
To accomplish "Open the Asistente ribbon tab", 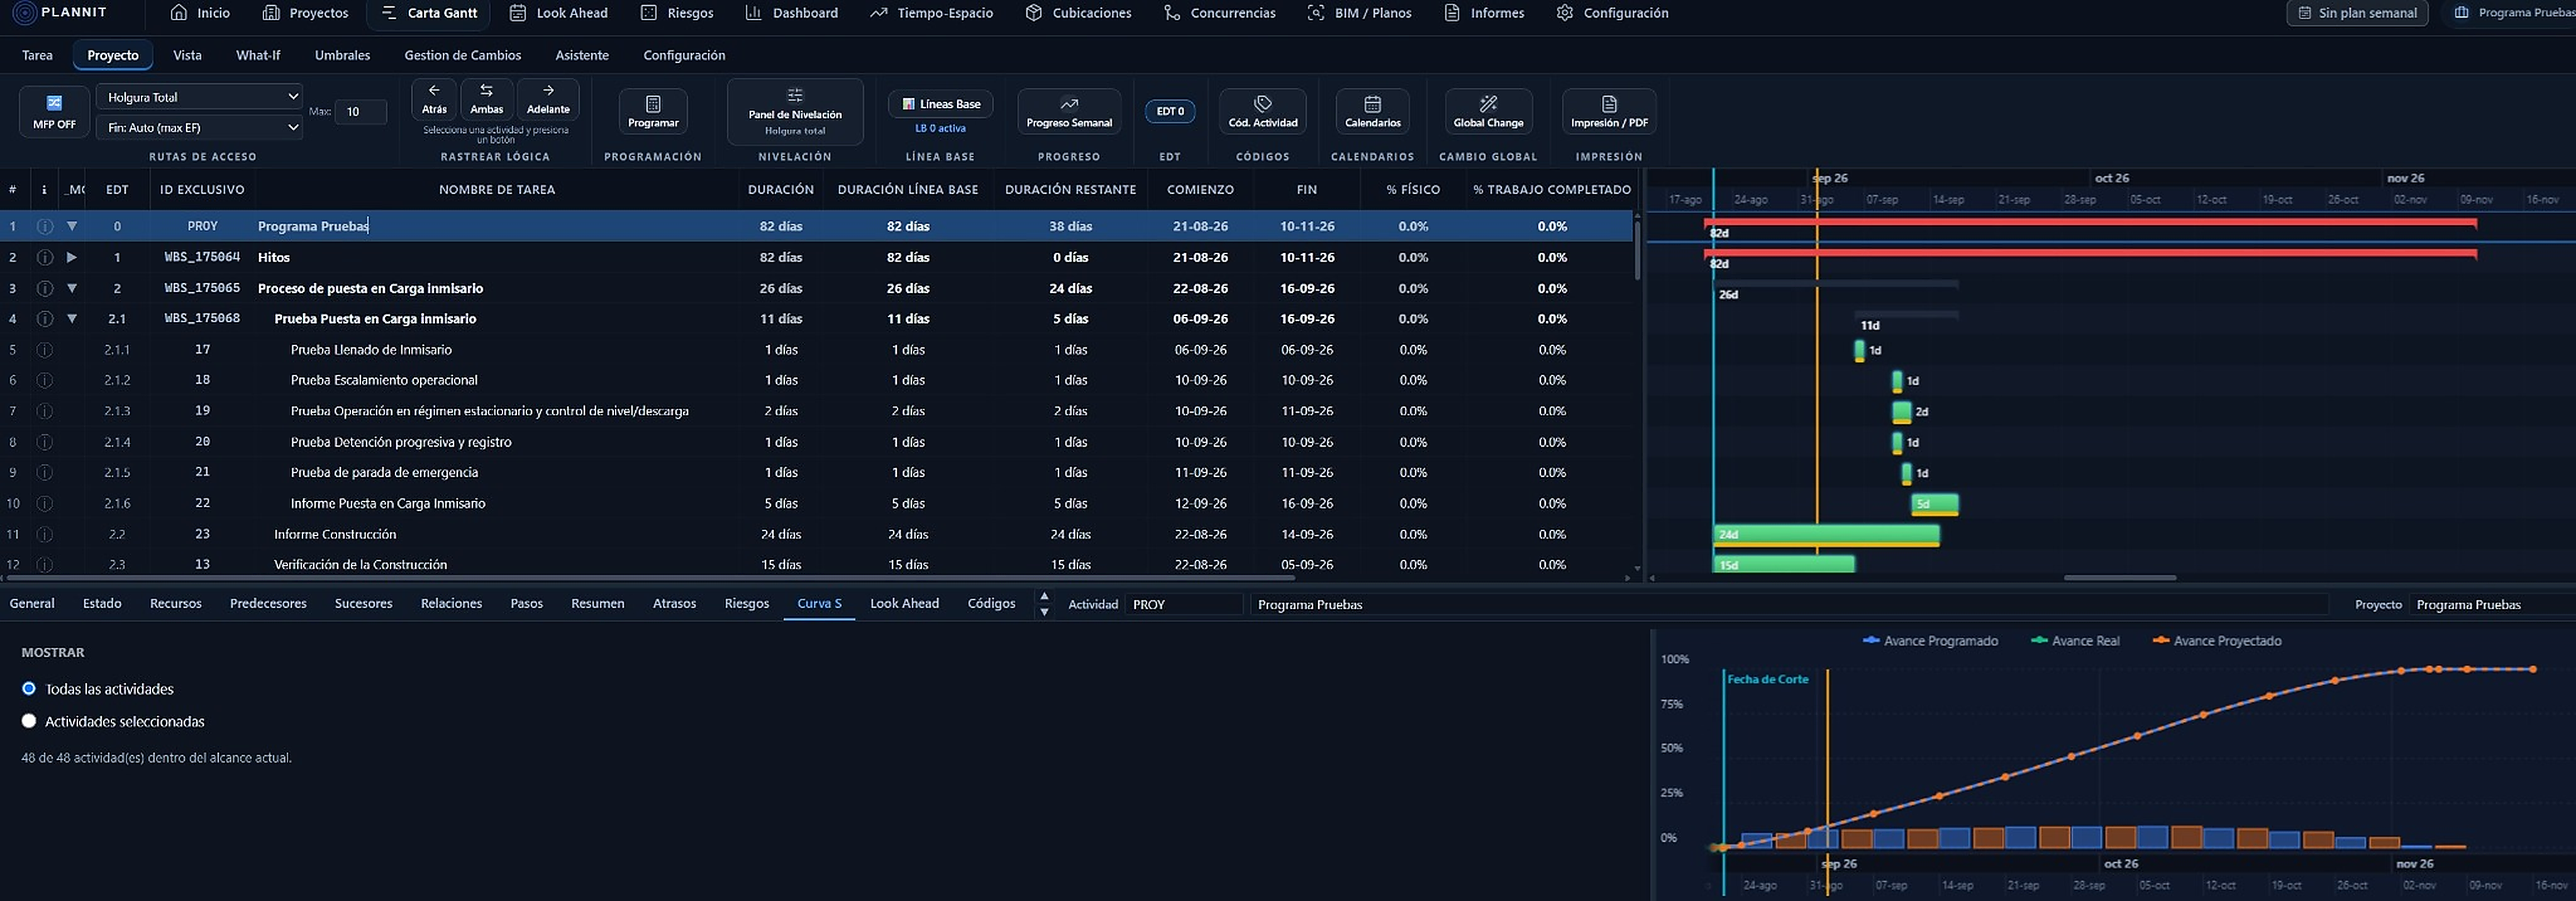I will pos(582,55).
